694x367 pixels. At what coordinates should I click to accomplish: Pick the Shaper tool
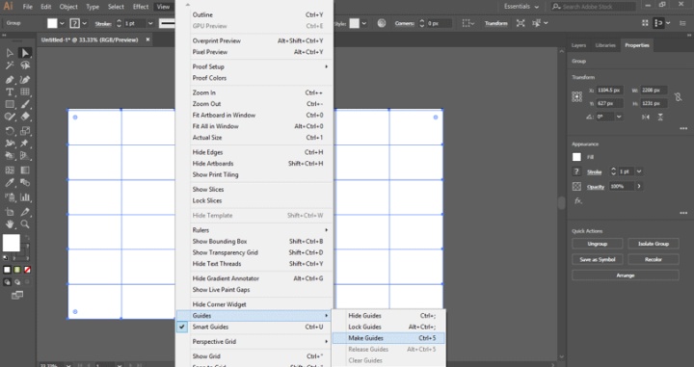[10, 117]
